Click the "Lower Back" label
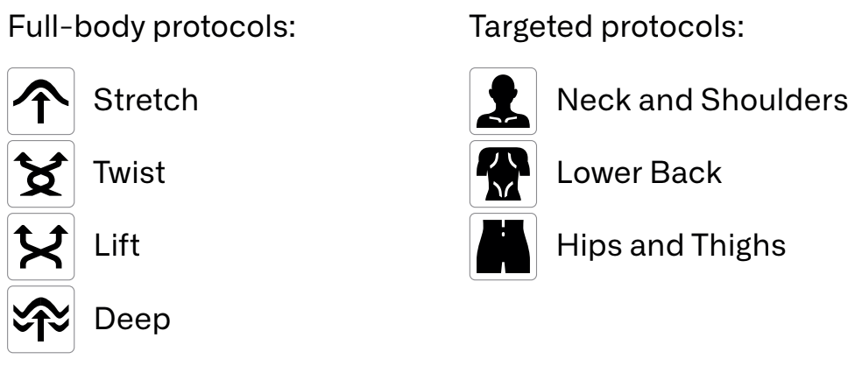The height and width of the screenshot is (373, 855). tap(639, 172)
